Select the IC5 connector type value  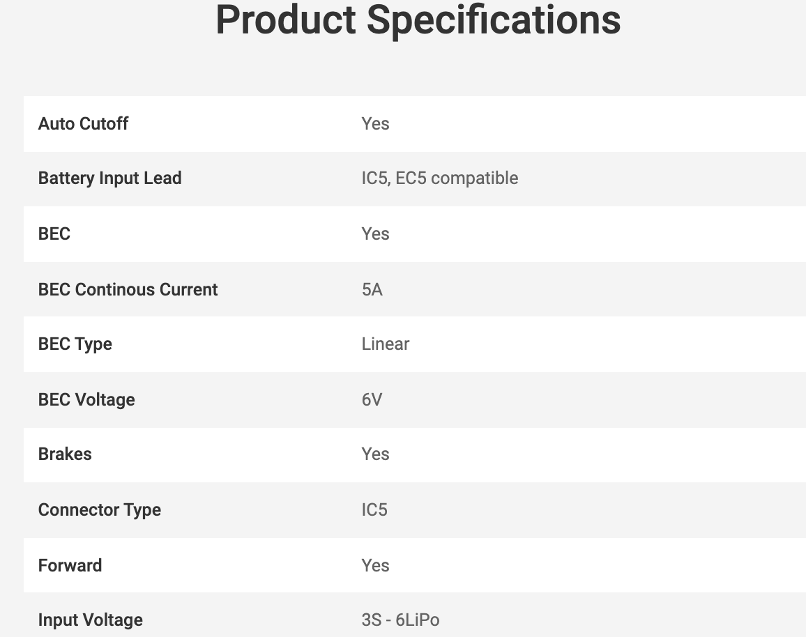point(374,510)
